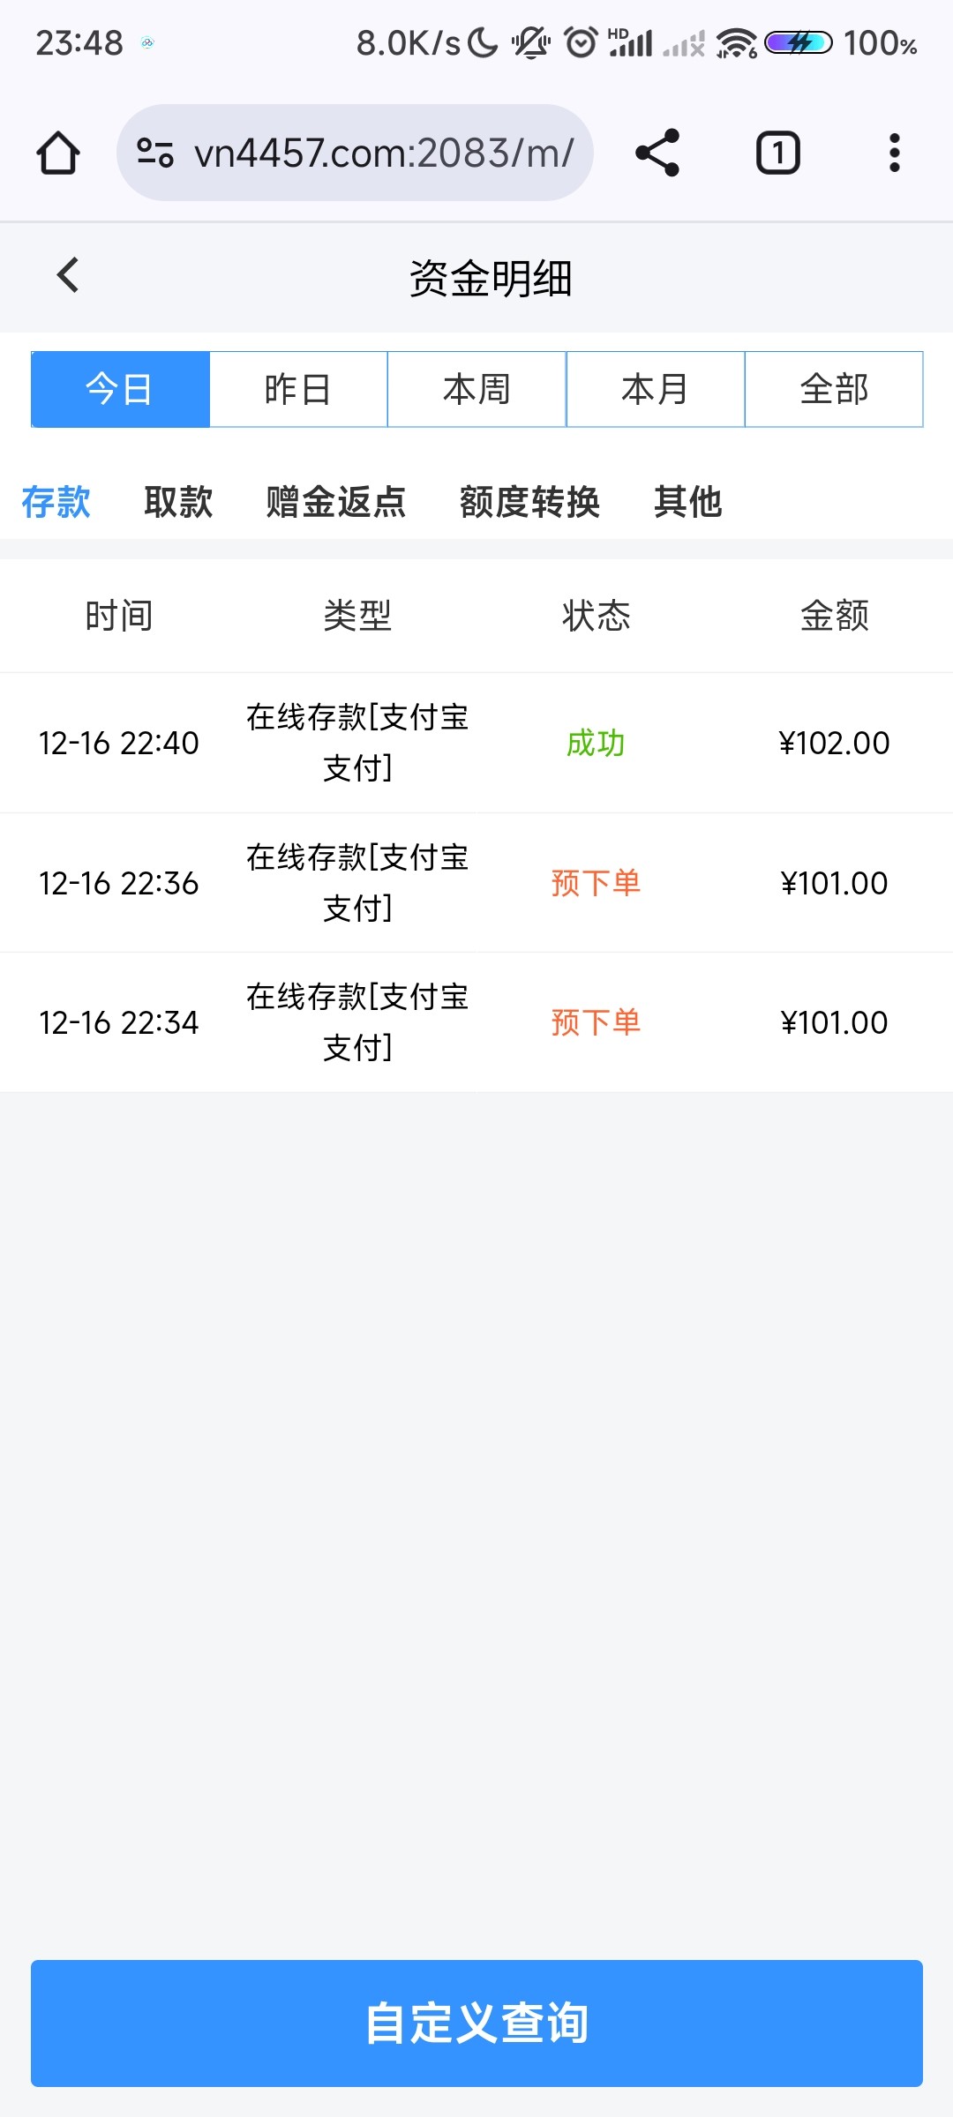Screen dimensions: 953x2117
Task: Switch to the 取款 tab
Action: point(178,502)
